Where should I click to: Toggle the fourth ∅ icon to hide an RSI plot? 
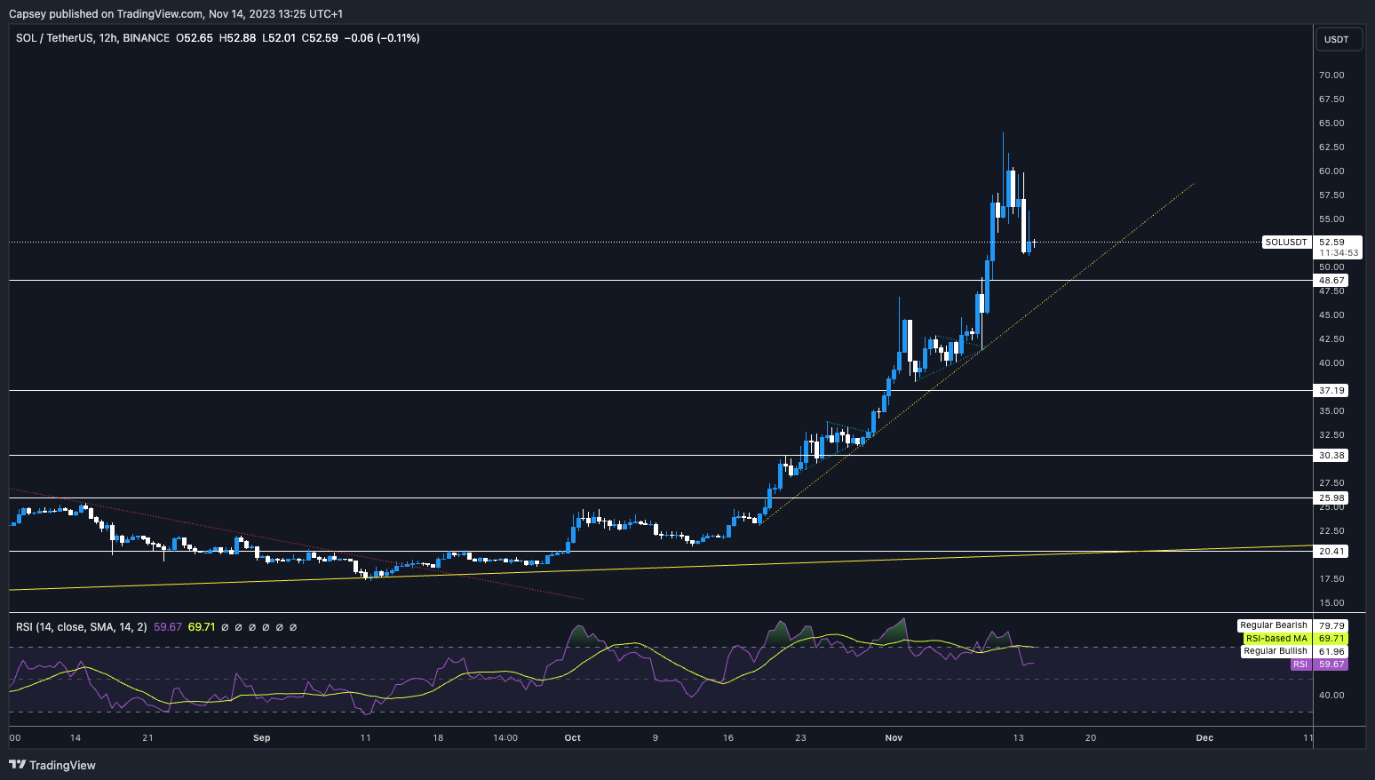(266, 627)
